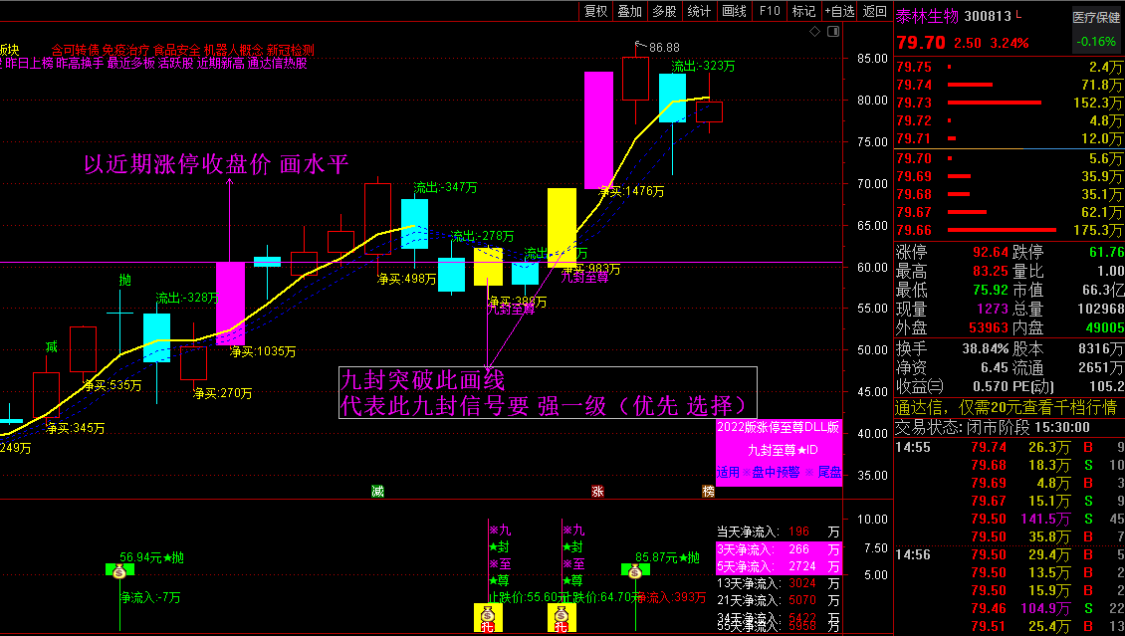
Task: Select the 画线 drawing tool
Action: click(733, 11)
